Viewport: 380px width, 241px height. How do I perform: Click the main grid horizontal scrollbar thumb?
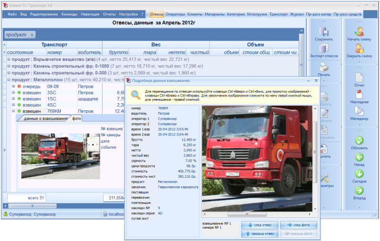[32, 206]
